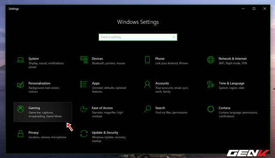Select the Devices printer icon
Viewport: 275px width, 158px height.
pyautogui.click(x=84, y=60)
